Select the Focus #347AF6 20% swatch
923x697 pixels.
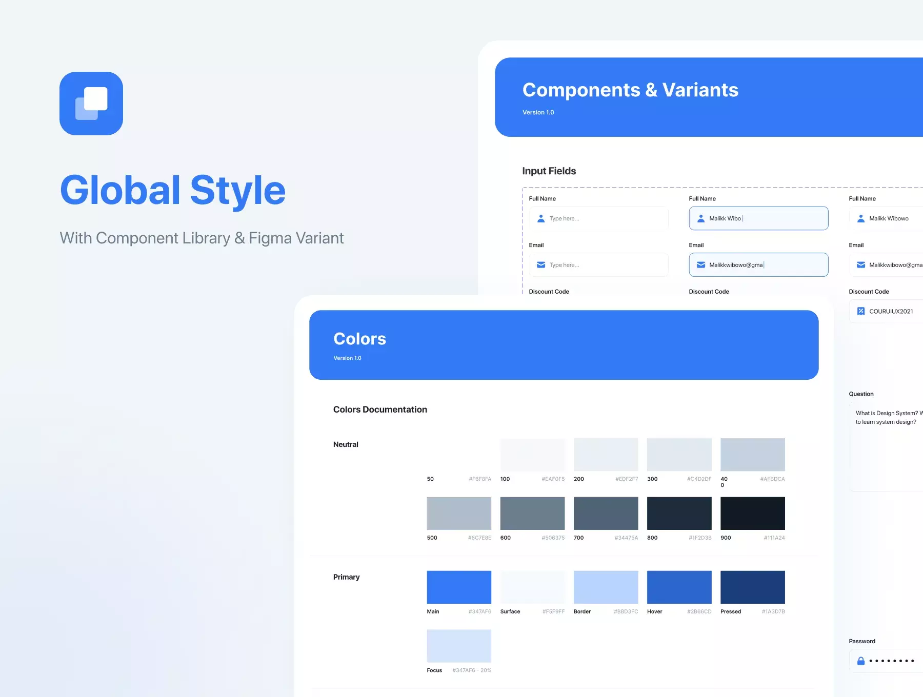click(x=459, y=646)
